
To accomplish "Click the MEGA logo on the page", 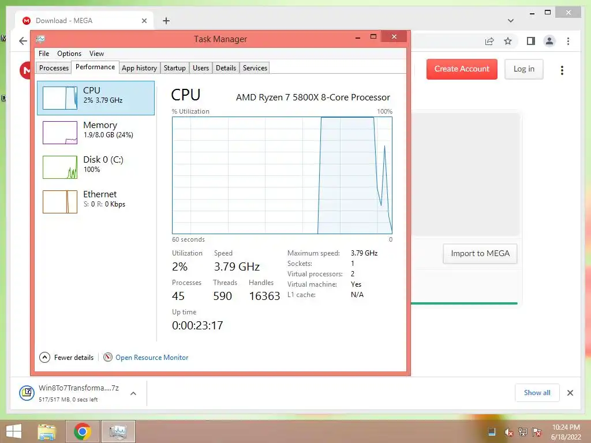I will click(x=25, y=70).
